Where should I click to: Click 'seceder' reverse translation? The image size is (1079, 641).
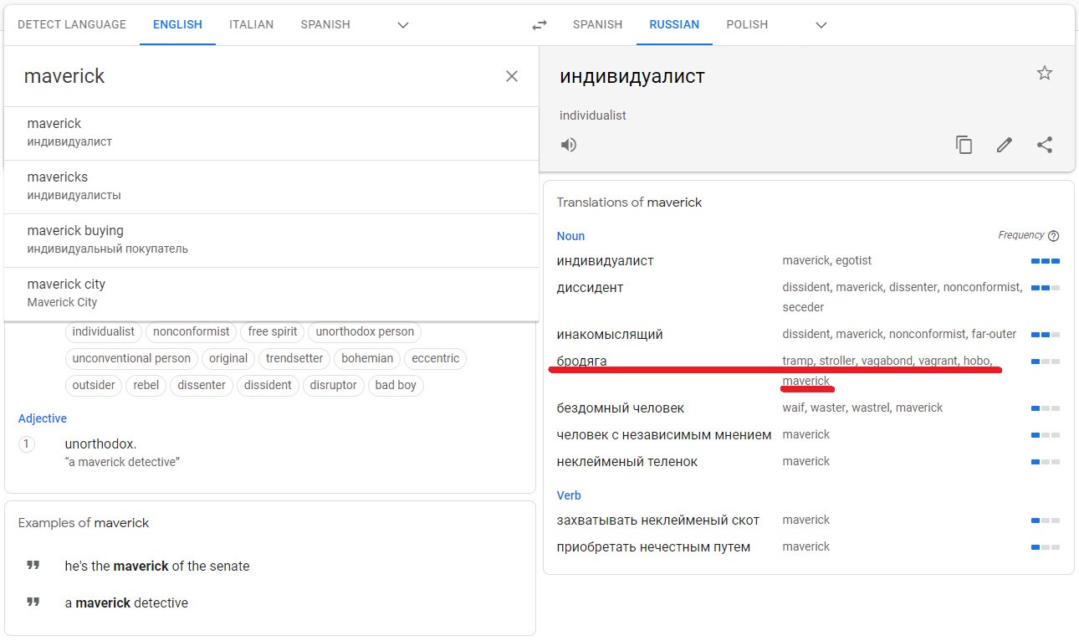[x=804, y=308]
